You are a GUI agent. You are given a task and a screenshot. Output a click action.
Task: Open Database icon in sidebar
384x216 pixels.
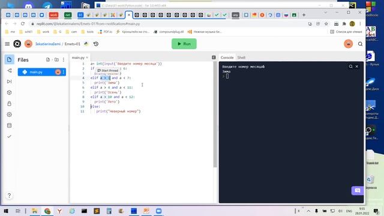(x=10, y=125)
